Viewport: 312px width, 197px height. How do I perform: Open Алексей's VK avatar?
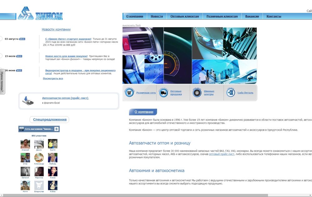click(x=25, y=144)
